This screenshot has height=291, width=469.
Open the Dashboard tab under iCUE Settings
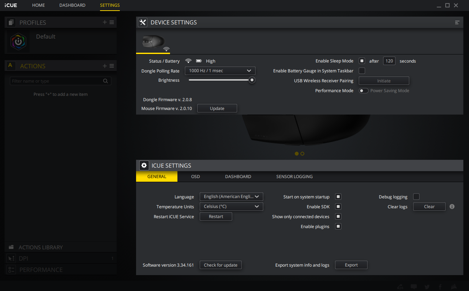pyautogui.click(x=238, y=176)
